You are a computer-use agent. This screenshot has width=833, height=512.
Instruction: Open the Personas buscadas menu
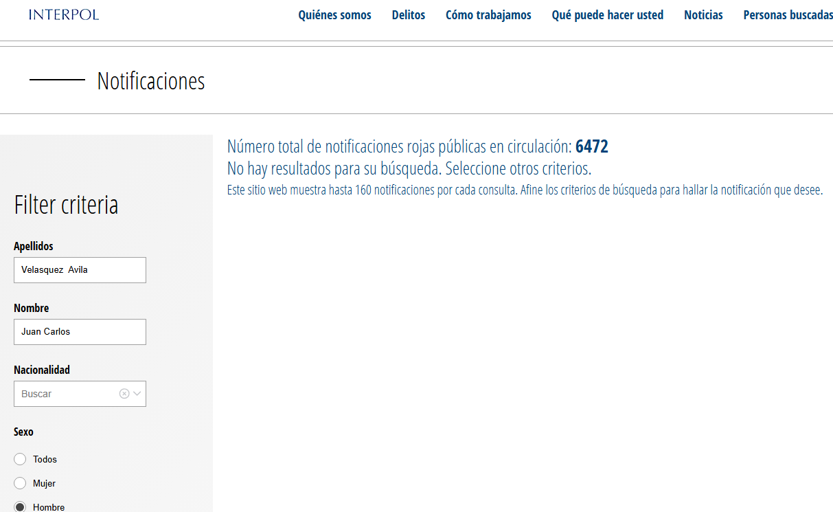point(788,15)
